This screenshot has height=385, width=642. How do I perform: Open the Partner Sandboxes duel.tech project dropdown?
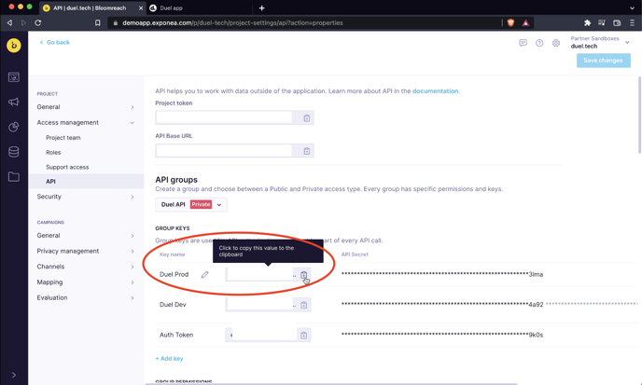tap(600, 42)
